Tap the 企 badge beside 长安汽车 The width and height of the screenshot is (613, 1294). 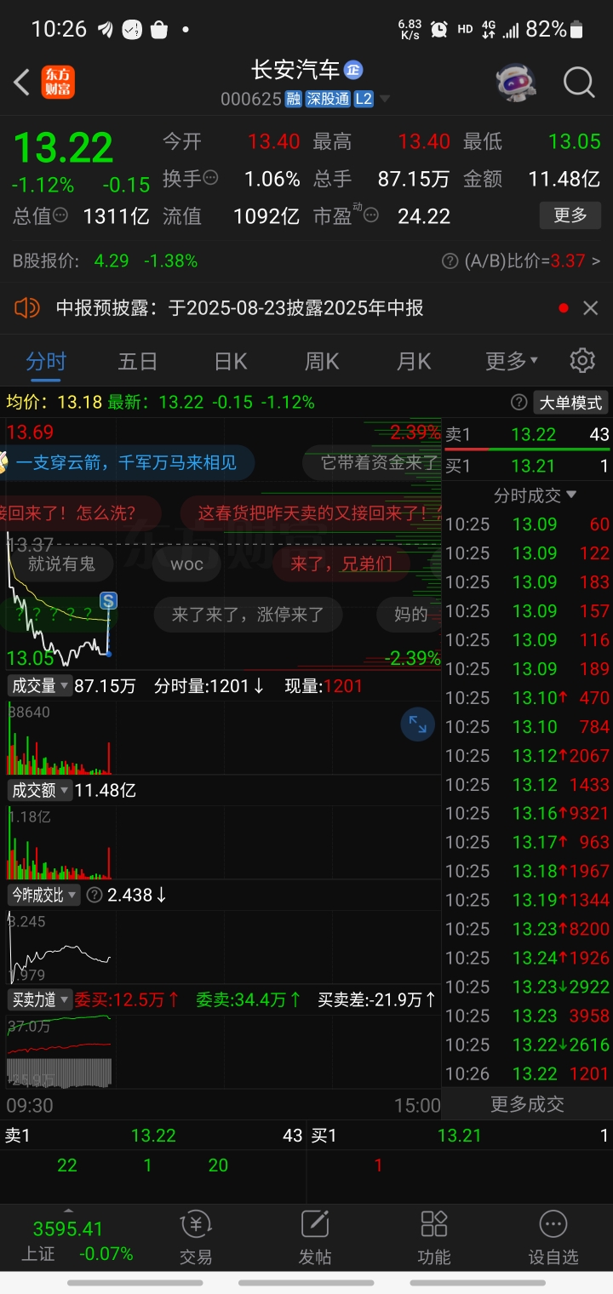353,69
